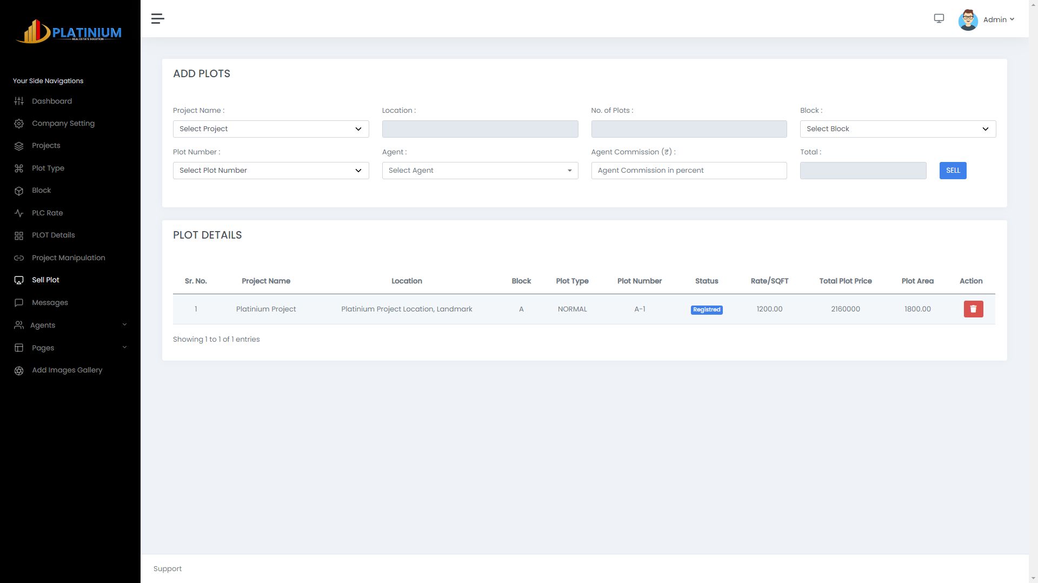
Task: Click the monitor fullscreen icon in header
Action: [939, 19]
